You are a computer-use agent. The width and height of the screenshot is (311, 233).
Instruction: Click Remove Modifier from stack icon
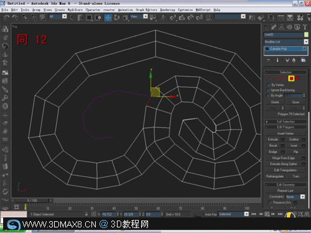(294, 60)
